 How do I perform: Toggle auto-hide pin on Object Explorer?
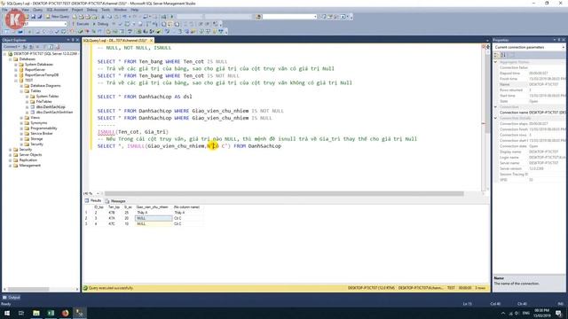(73, 40)
